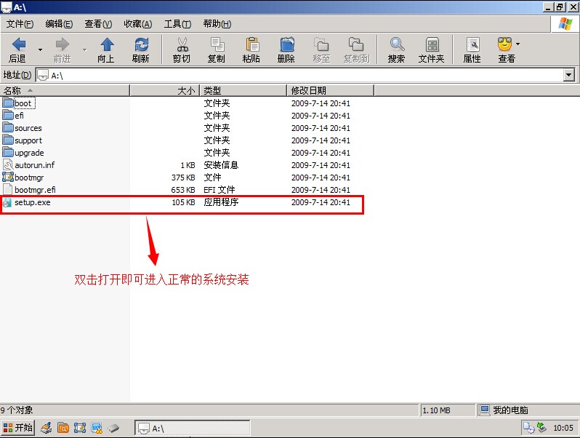Image resolution: width=580 pixels, height=438 pixels.
Task: Select the upgrade folder icon
Action: 8,153
